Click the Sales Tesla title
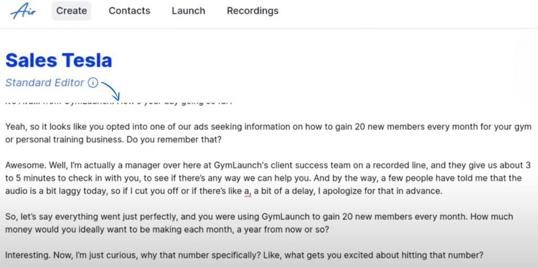Viewport: 538px width, 268px height. point(59,60)
